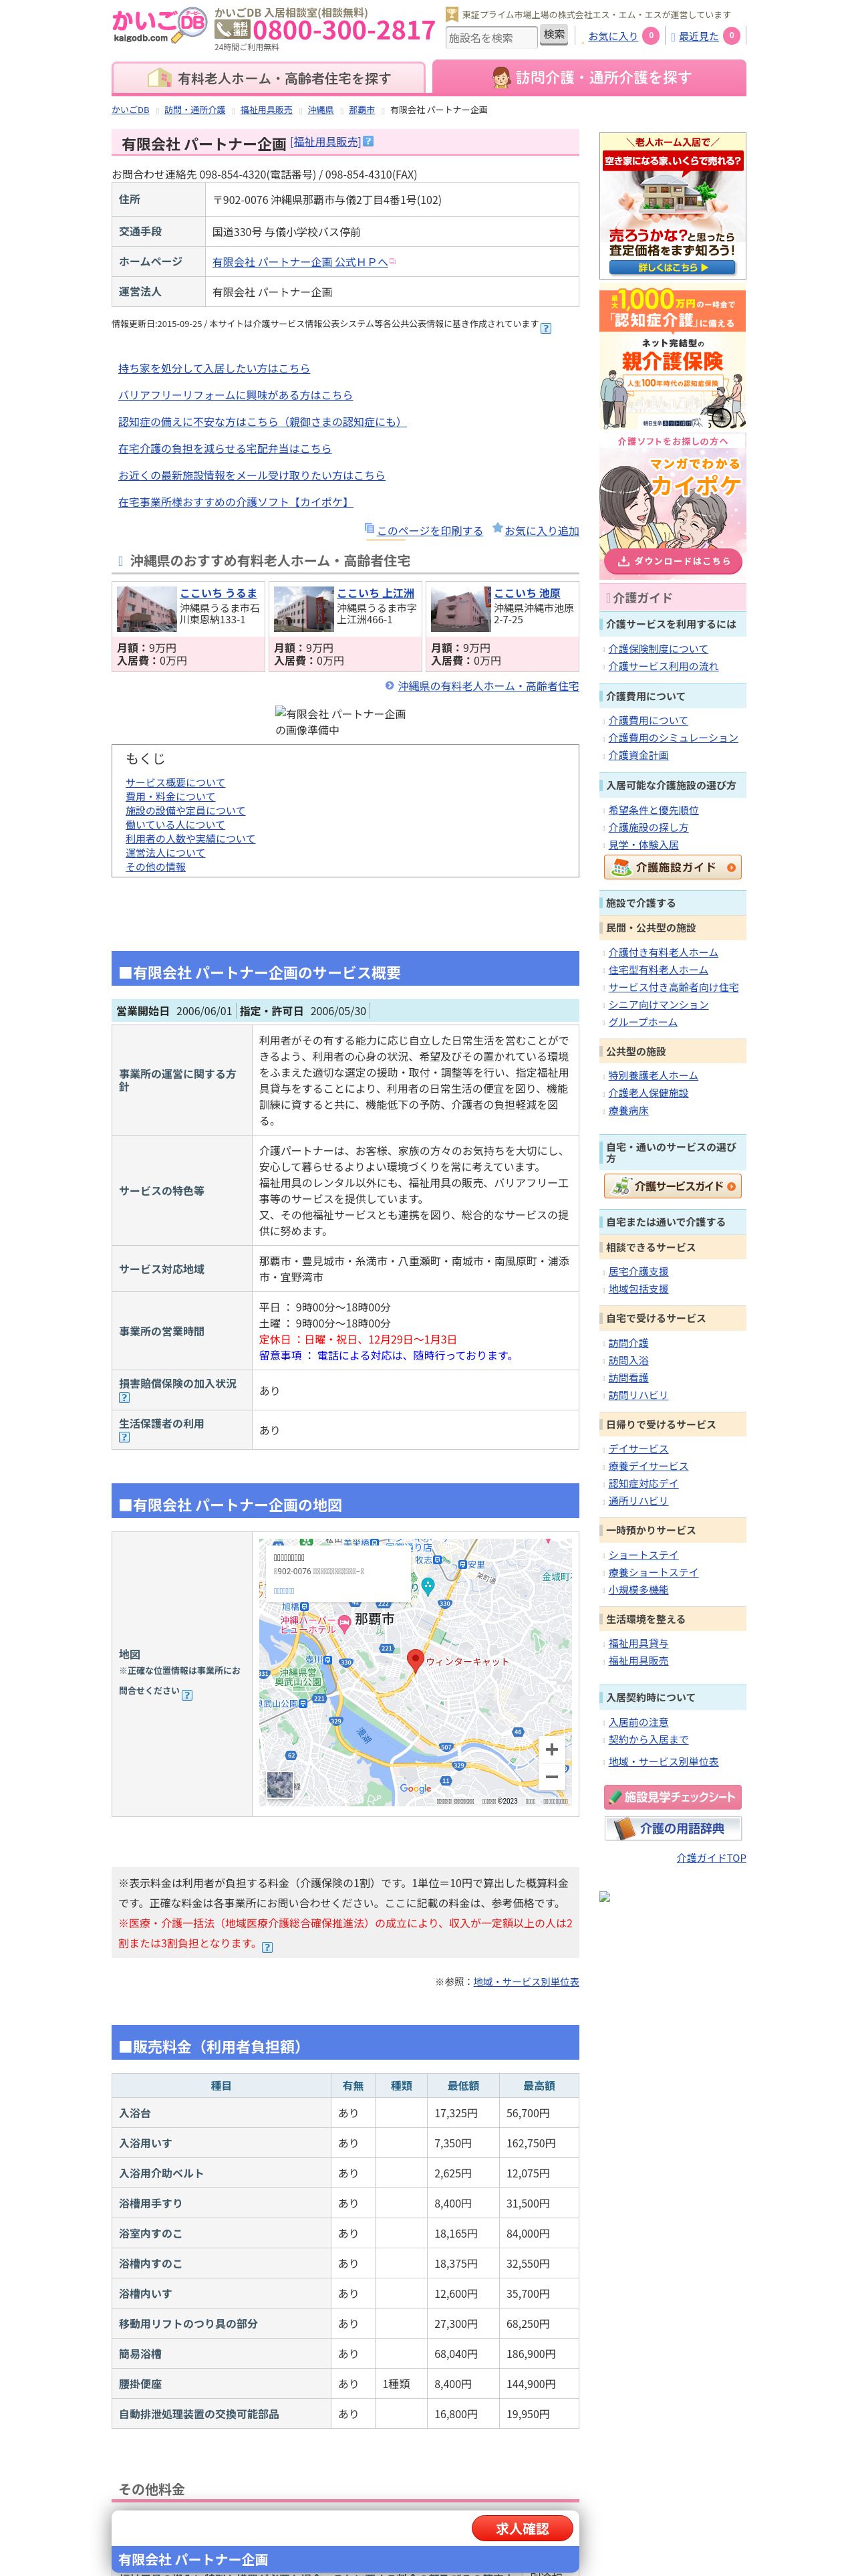Click help icon under 損害賠償保険の加入状況

pos(124,1398)
